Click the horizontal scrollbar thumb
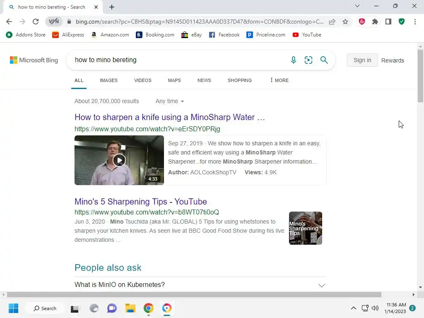The width and height of the screenshot is (424, 318). (194, 294)
